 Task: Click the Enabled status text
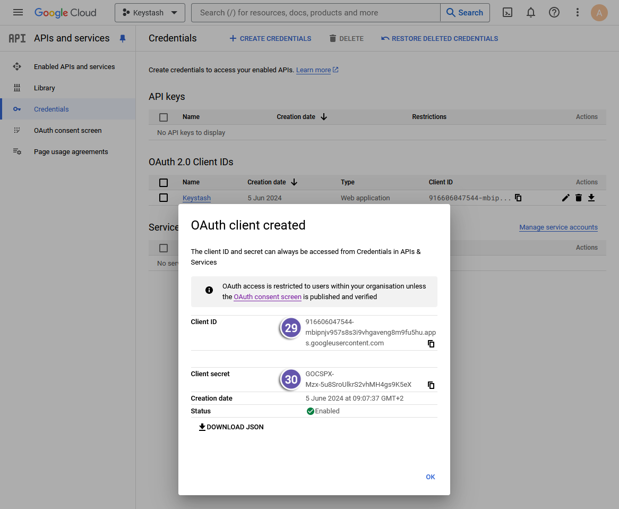(x=327, y=411)
